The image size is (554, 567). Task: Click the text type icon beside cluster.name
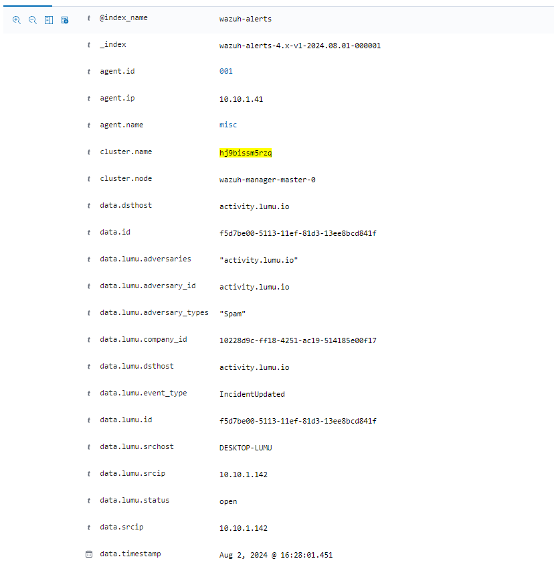coord(89,152)
